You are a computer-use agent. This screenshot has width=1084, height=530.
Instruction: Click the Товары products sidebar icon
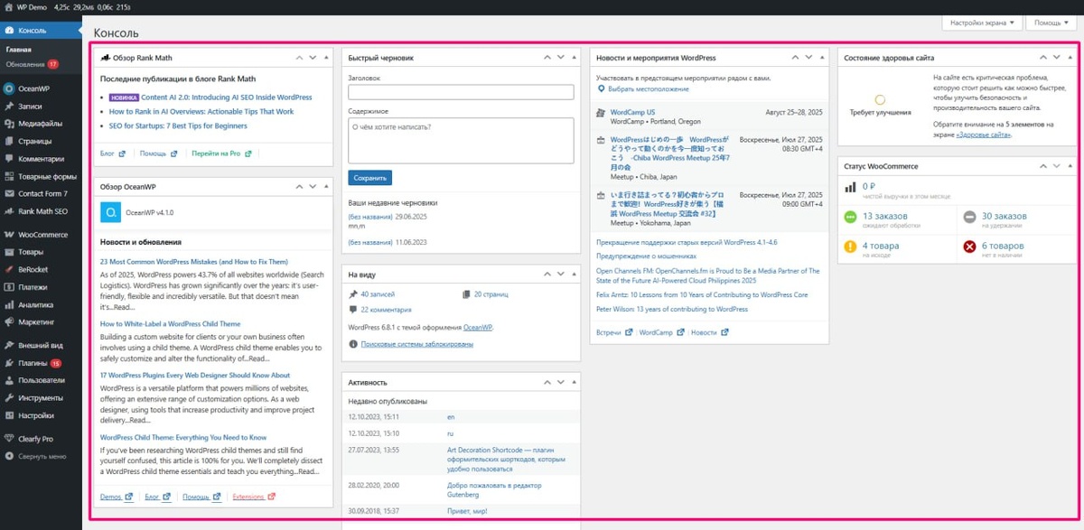point(9,252)
